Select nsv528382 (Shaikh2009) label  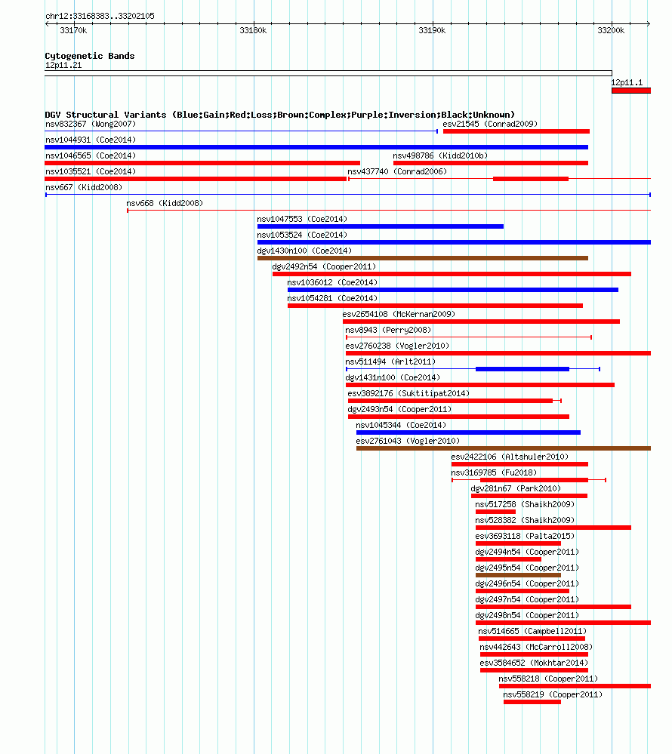pos(525,521)
